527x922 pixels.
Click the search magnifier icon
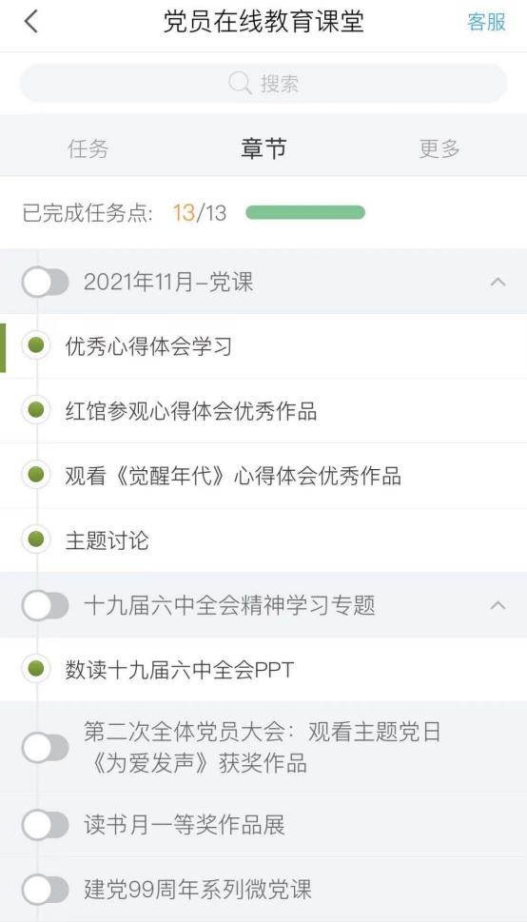240,84
